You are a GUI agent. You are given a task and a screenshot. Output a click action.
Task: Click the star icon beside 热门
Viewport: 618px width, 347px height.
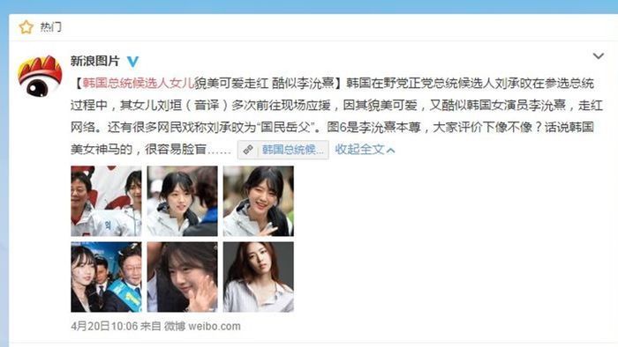[x=26, y=26]
